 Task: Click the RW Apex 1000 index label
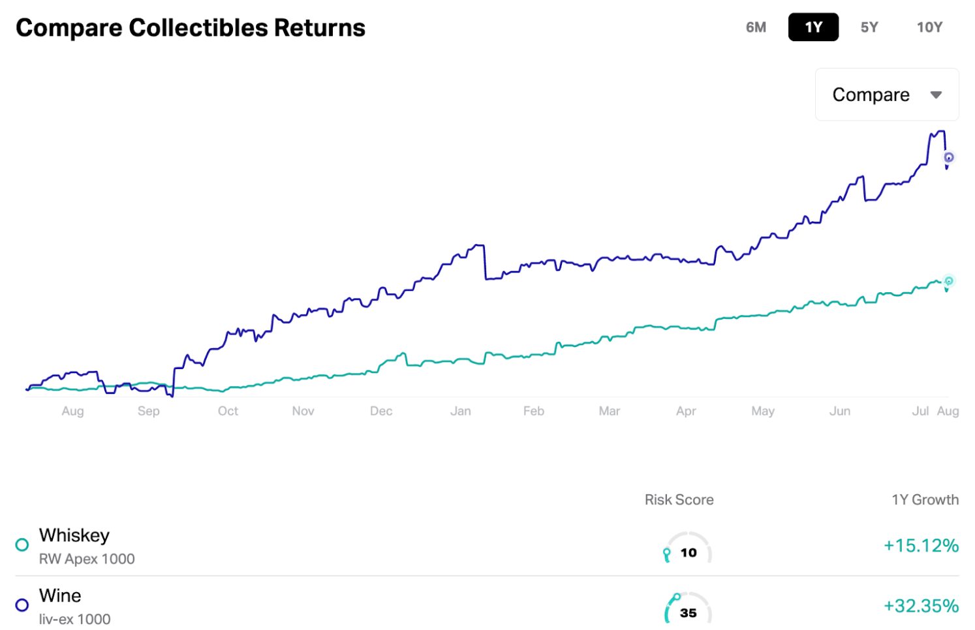(x=87, y=559)
